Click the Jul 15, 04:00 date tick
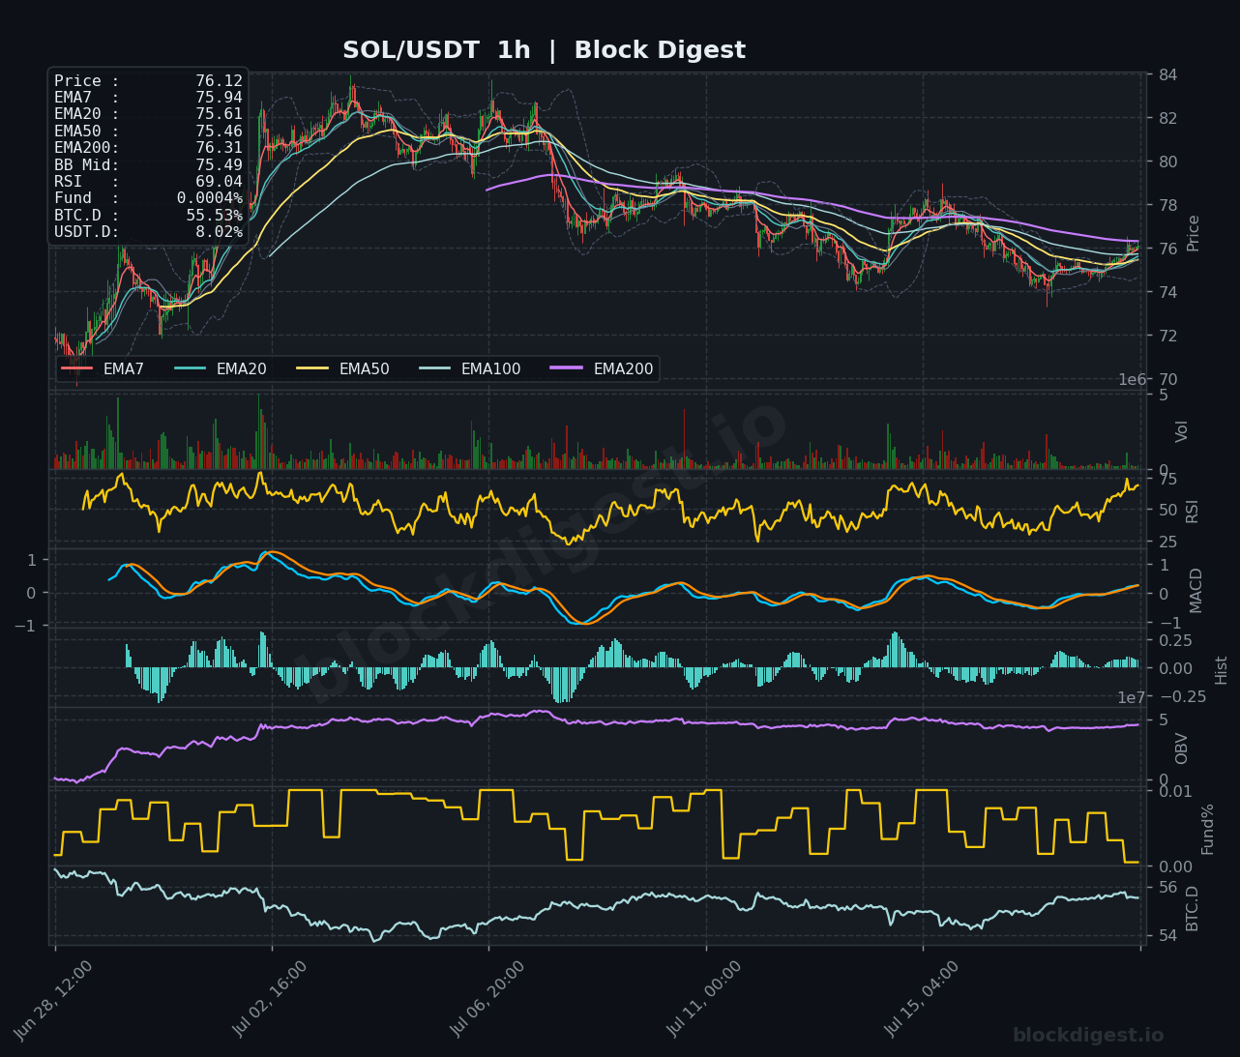 pos(923,999)
